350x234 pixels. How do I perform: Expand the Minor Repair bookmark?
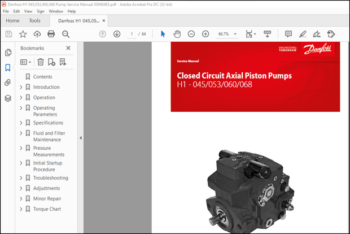click(x=21, y=199)
